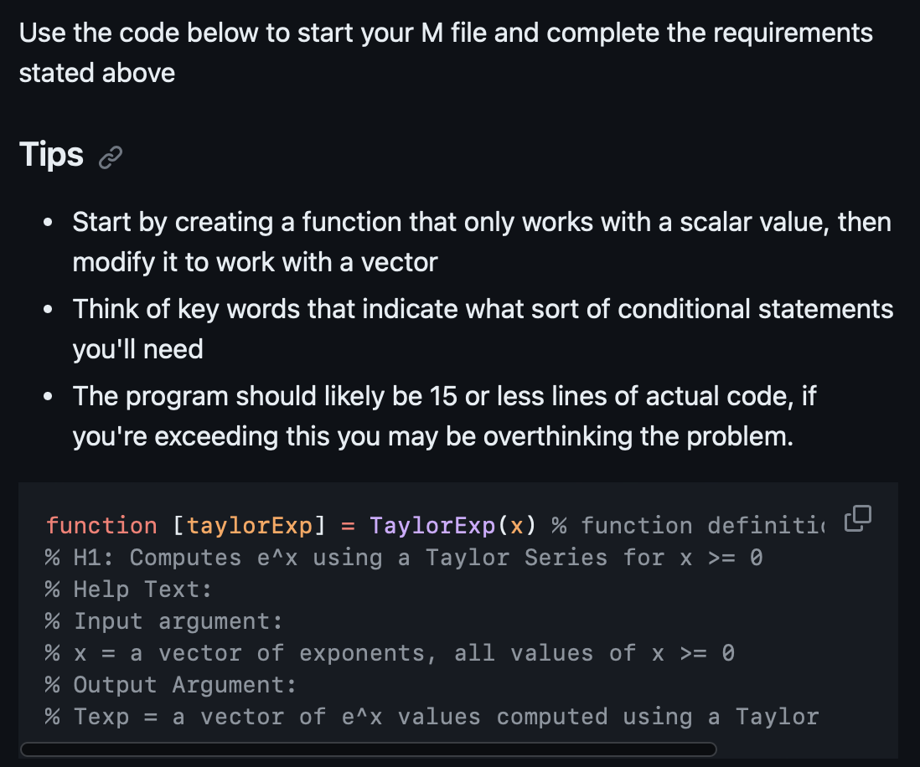Click the '% Output Argument:' comment line
This screenshot has height=767, width=920.
click(171, 685)
